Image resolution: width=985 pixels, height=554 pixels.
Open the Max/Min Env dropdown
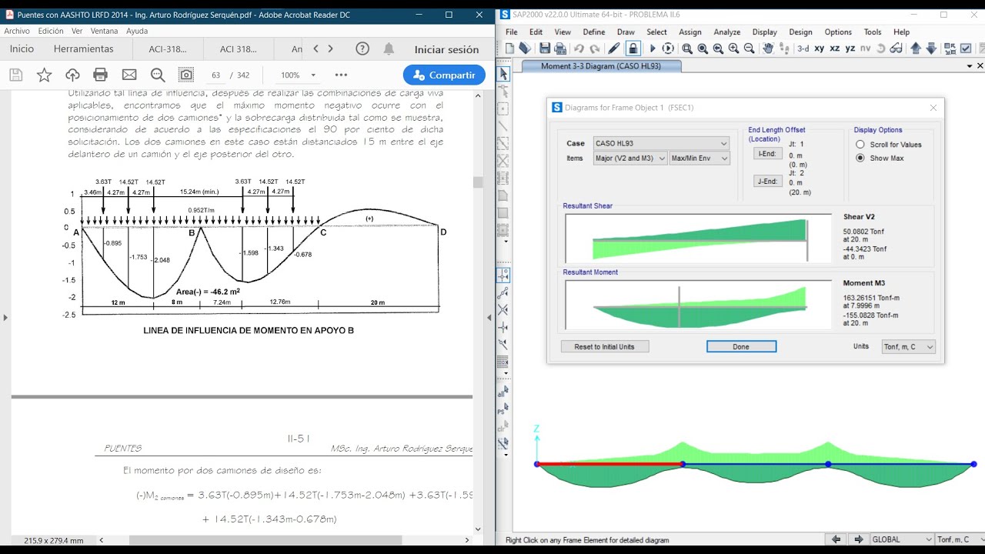(x=700, y=159)
